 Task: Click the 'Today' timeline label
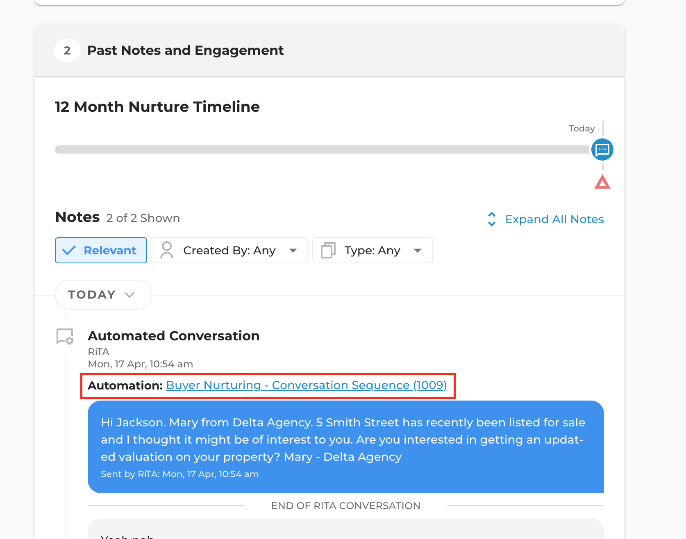pyautogui.click(x=582, y=129)
